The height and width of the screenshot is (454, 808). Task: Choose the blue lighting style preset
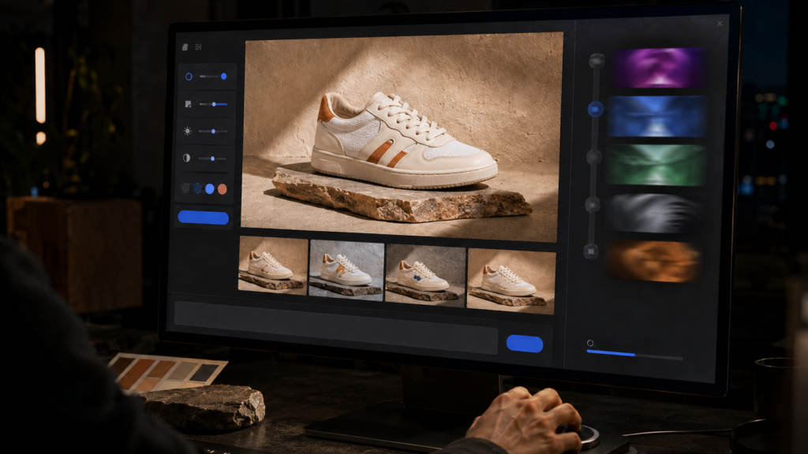coord(656,117)
